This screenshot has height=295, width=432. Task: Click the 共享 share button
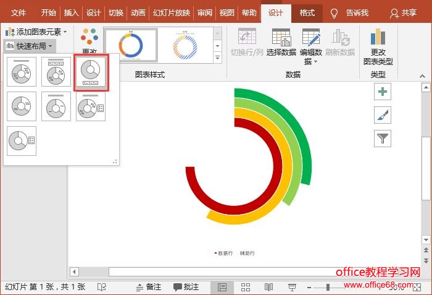(x=404, y=13)
